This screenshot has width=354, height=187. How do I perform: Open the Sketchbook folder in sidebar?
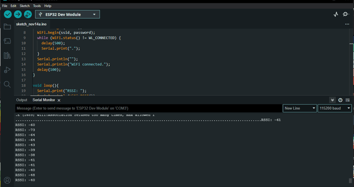point(7,27)
